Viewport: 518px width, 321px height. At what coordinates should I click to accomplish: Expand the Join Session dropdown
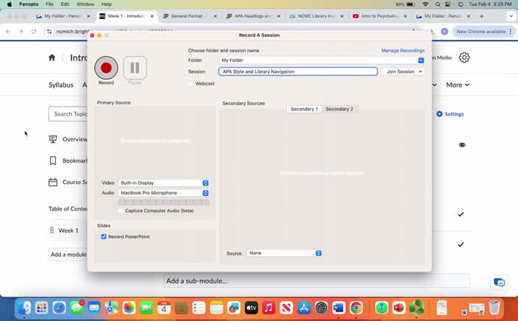pos(402,71)
